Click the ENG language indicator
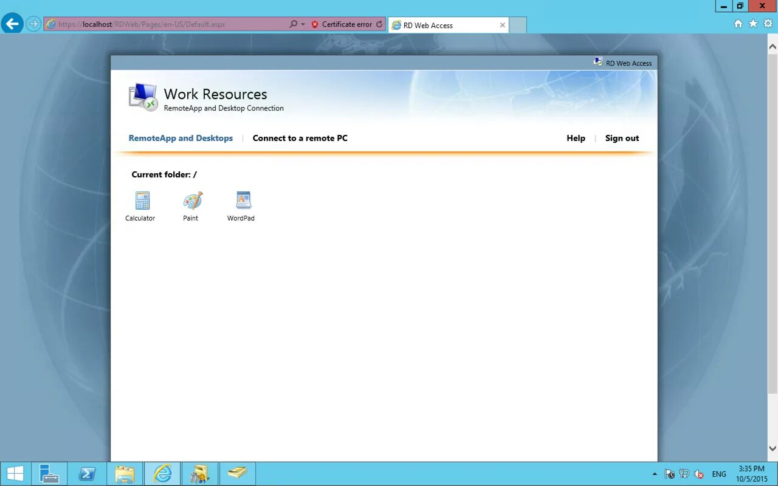The image size is (778, 486). 719,474
